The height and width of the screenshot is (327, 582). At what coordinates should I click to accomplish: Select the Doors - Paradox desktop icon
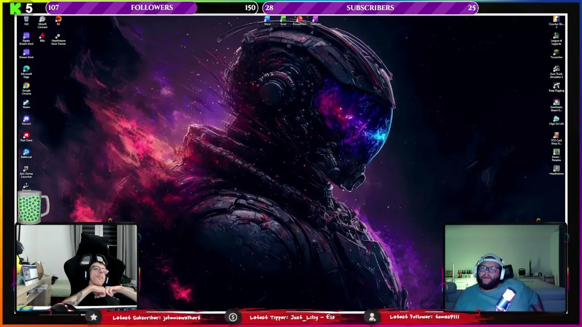point(556,155)
